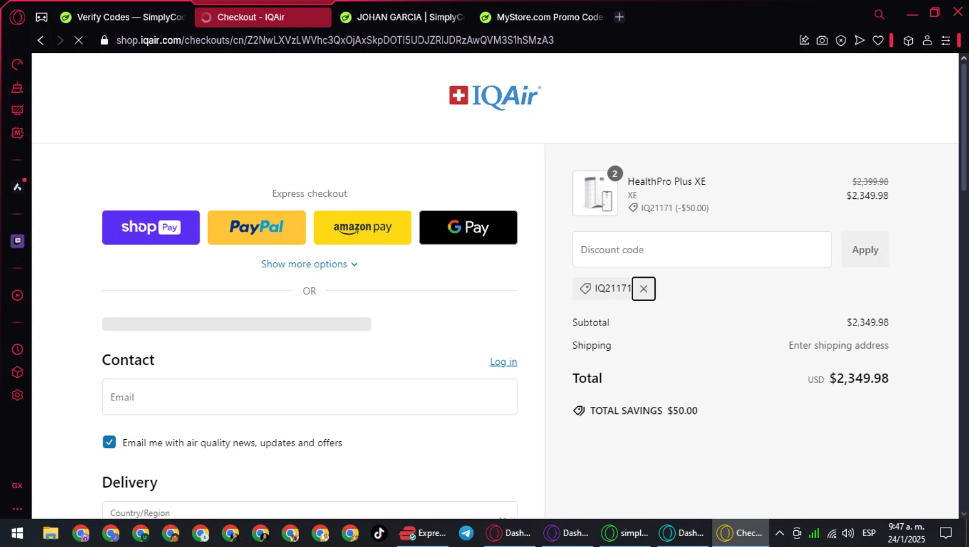
Task: Open the Twitch panel in sidebar
Action: 17,241
